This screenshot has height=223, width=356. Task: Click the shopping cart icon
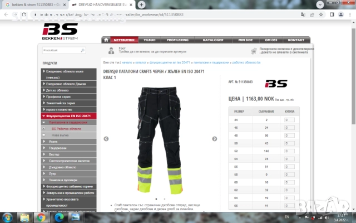[254, 51]
